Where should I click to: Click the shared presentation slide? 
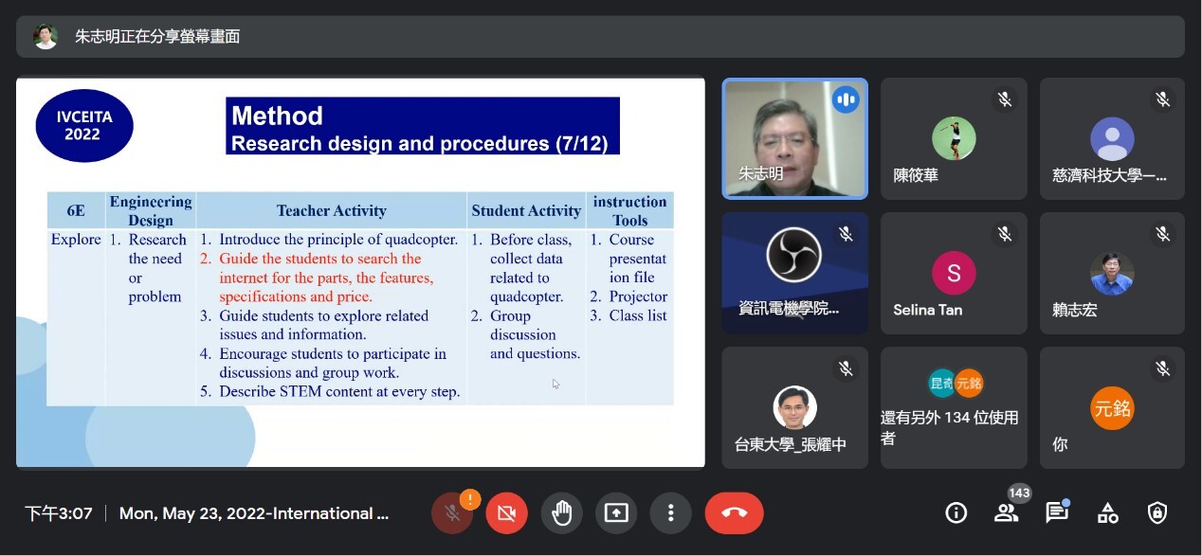(360, 273)
